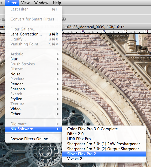The height and width of the screenshot is (167, 151).
Task: Launch Dfine 2.0 filter
Action: click(x=104, y=134)
